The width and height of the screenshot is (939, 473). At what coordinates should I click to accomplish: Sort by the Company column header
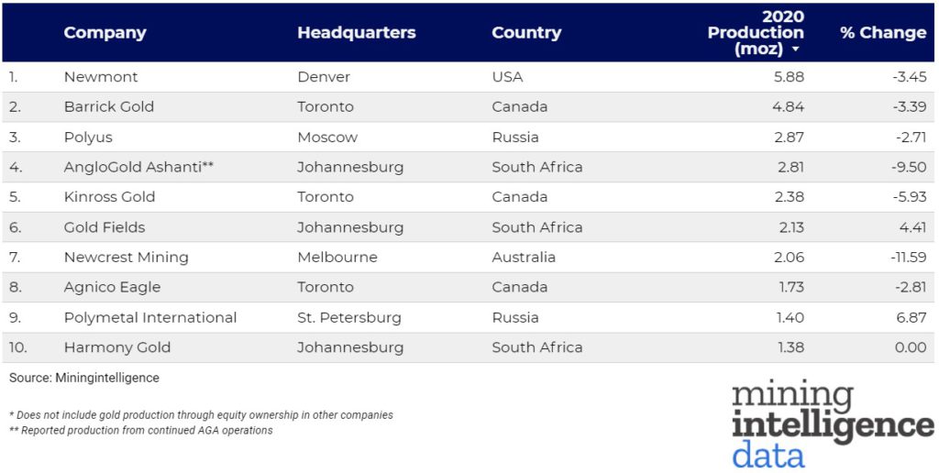(x=105, y=32)
